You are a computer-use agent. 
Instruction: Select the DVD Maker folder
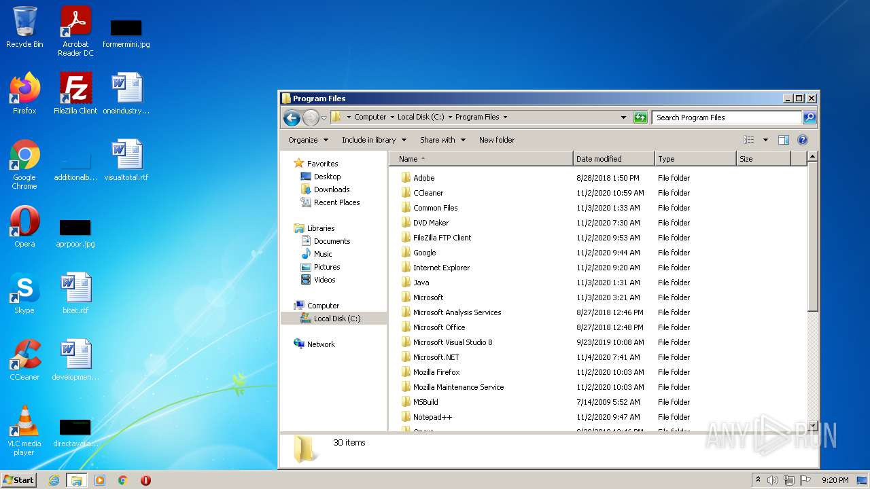tap(431, 223)
